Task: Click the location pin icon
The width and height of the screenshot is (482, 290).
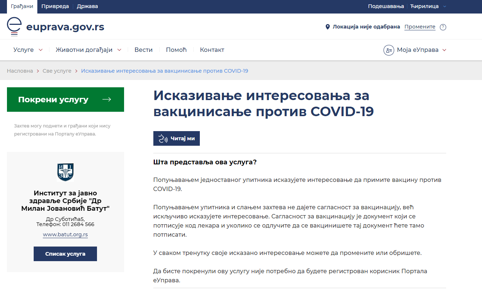Action: coord(328,27)
